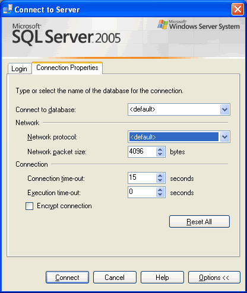Click the Connect button
This screenshot has height=293, width=247.
(x=67, y=278)
